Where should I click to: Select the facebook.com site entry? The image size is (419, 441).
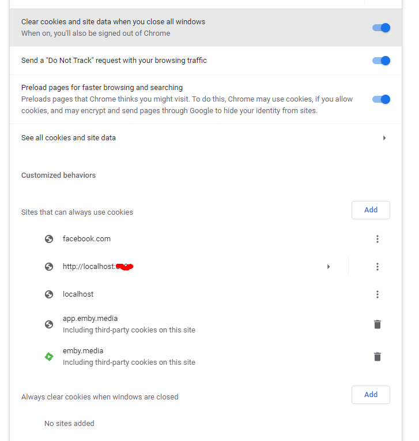coord(86,239)
